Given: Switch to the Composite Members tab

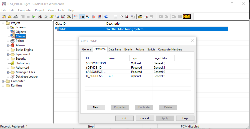Looking at the screenshot, I should tap(170, 49).
